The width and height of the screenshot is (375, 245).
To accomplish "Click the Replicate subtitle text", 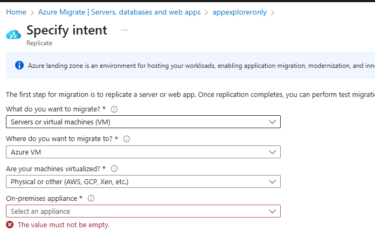I will point(39,43).
